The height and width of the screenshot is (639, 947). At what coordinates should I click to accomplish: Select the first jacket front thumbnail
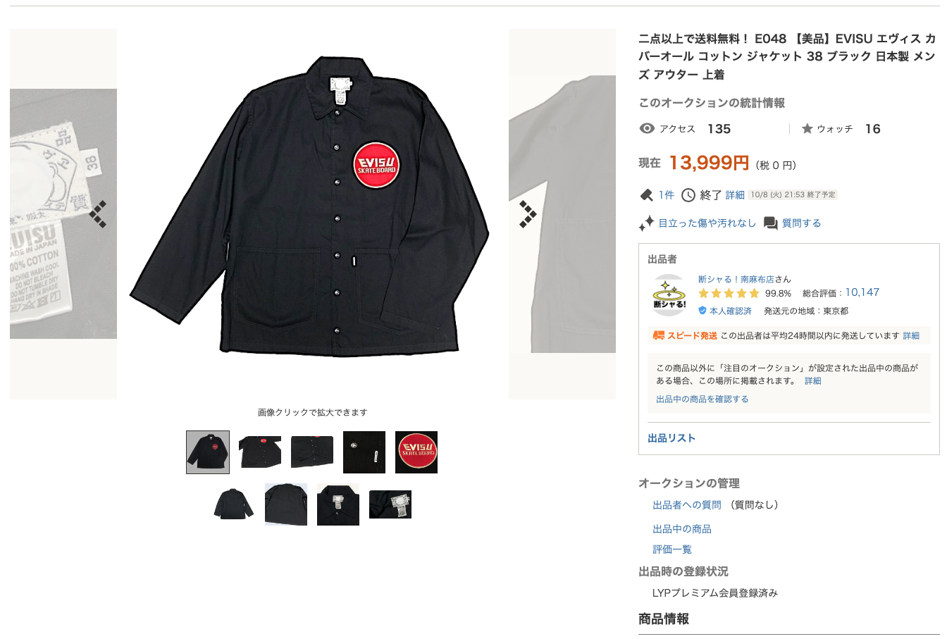point(208,452)
